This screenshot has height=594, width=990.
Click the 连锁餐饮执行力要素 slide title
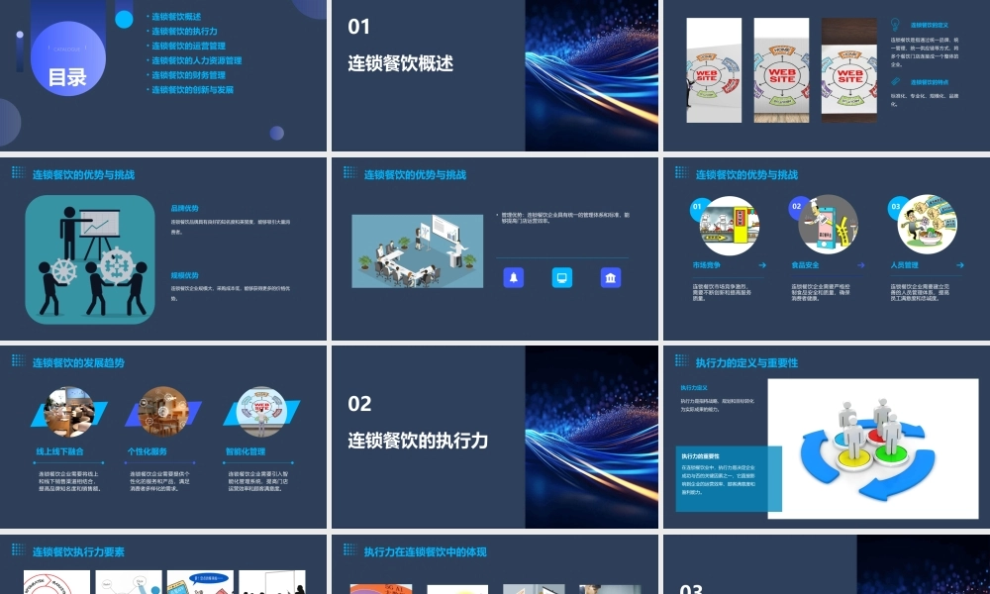point(78,551)
